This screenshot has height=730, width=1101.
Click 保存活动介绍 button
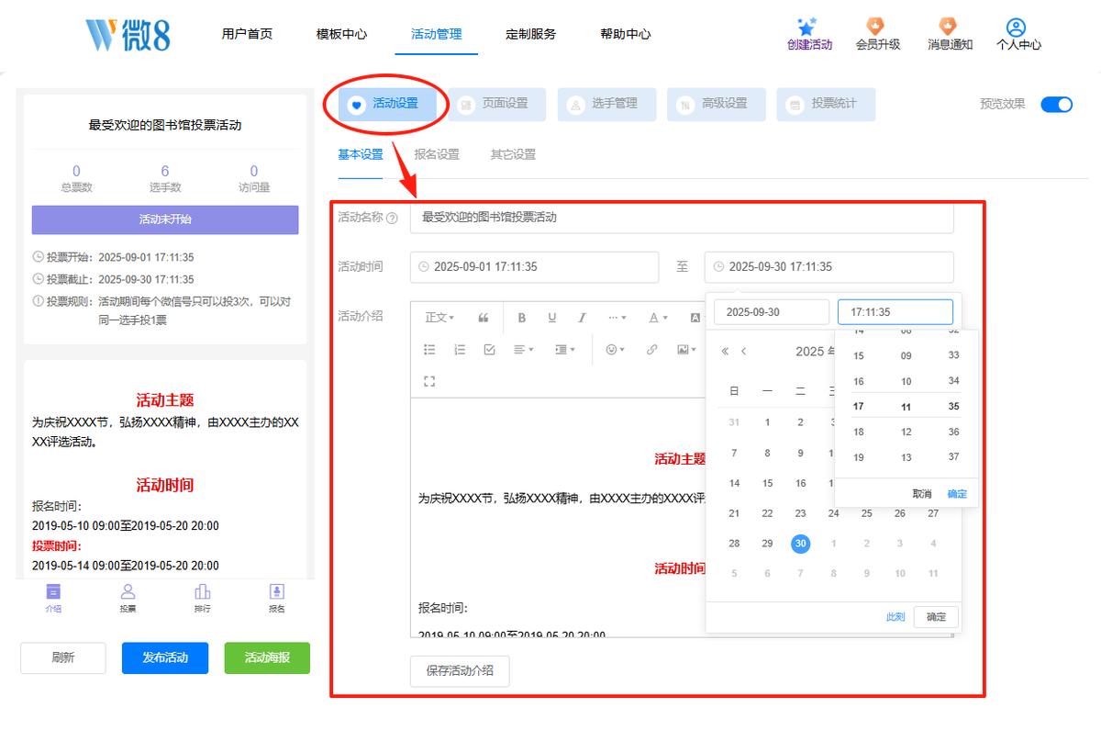click(460, 670)
